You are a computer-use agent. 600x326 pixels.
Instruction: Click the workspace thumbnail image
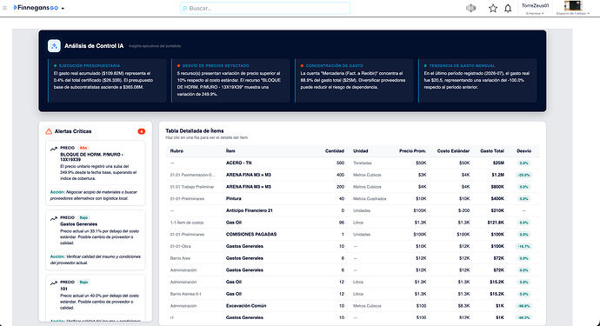[x=573, y=5]
